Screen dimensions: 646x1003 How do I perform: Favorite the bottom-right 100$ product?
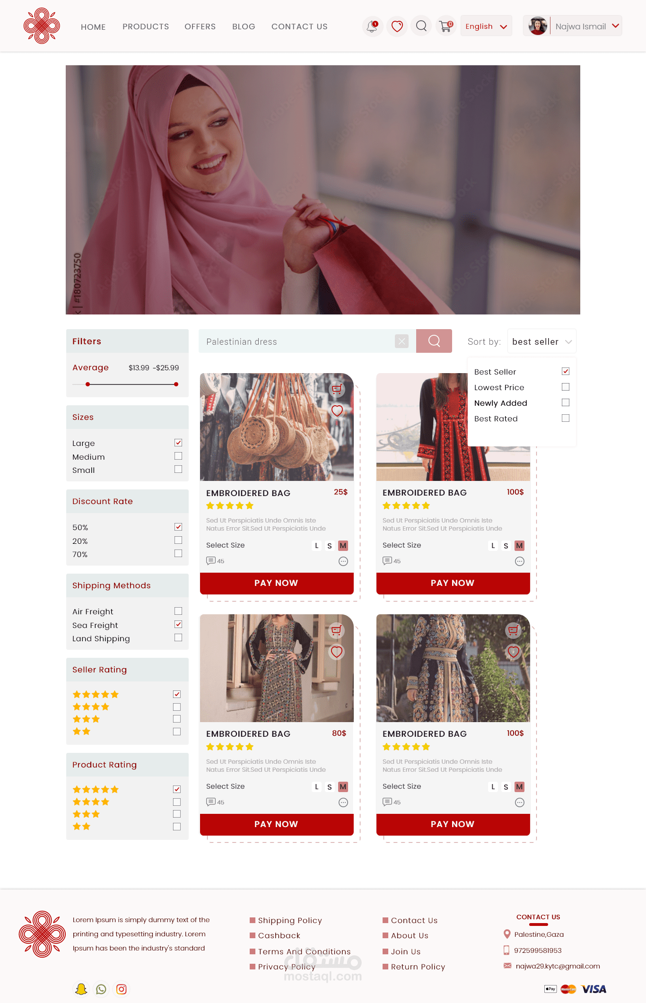[x=514, y=652]
